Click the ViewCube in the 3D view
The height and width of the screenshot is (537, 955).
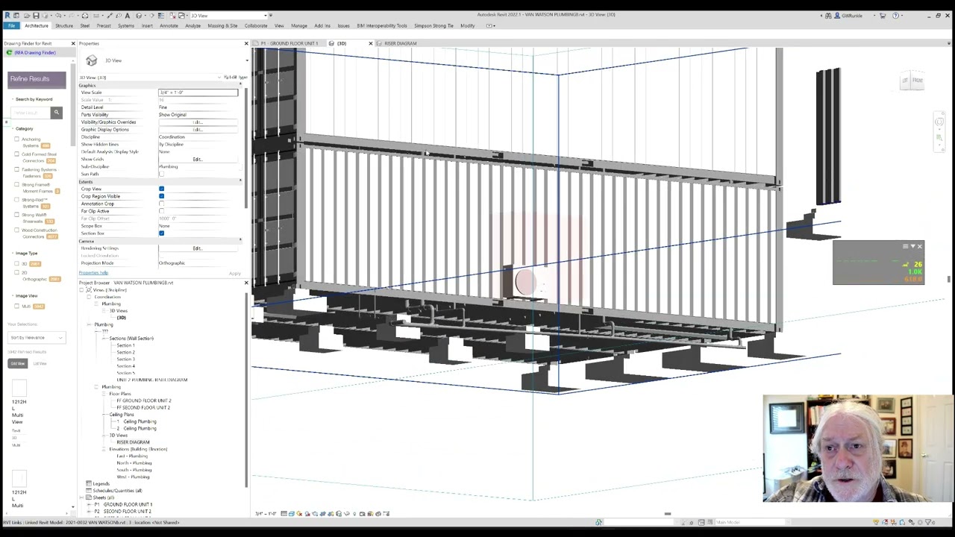point(912,81)
